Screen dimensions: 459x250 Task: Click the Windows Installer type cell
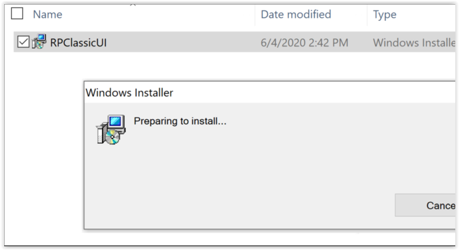tap(413, 43)
